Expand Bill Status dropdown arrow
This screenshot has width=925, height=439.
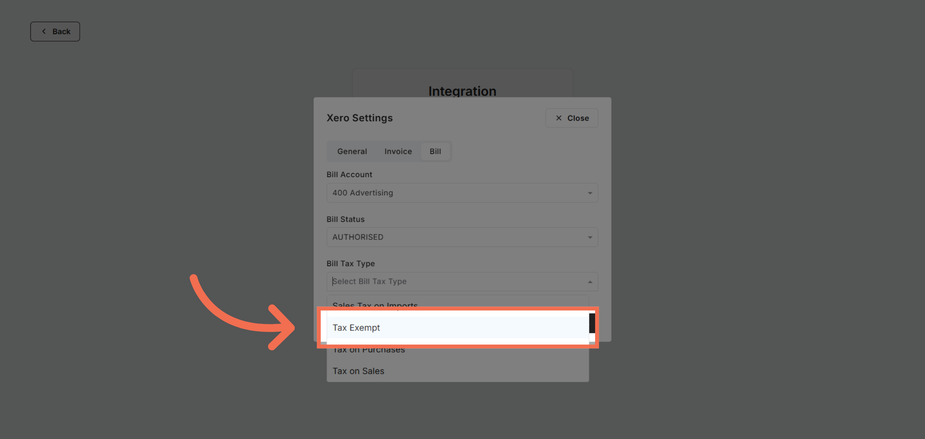pyautogui.click(x=590, y=237)
